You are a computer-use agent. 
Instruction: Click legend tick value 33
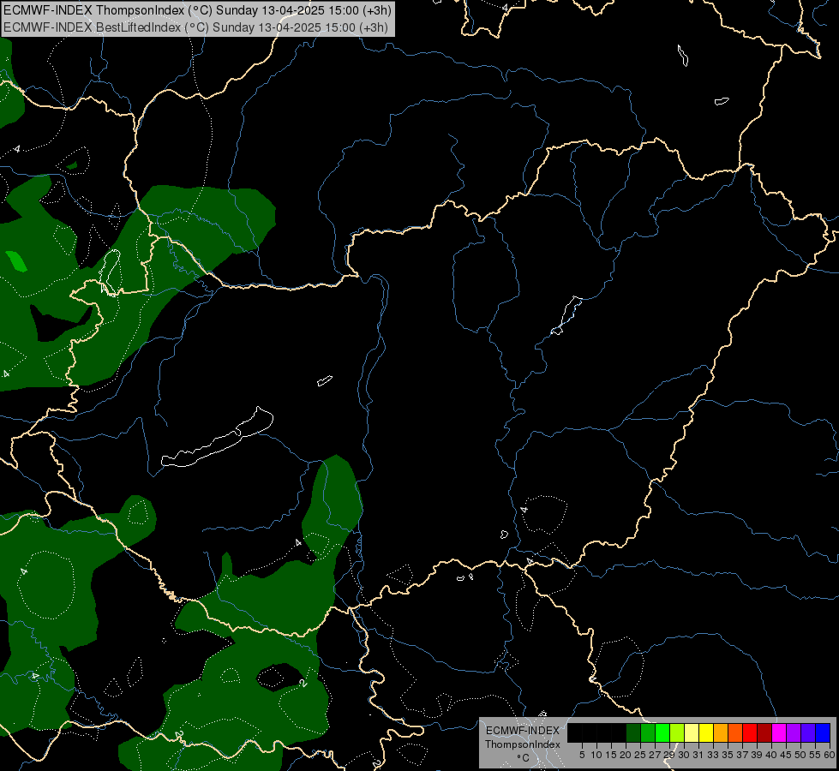coord(713,755)
